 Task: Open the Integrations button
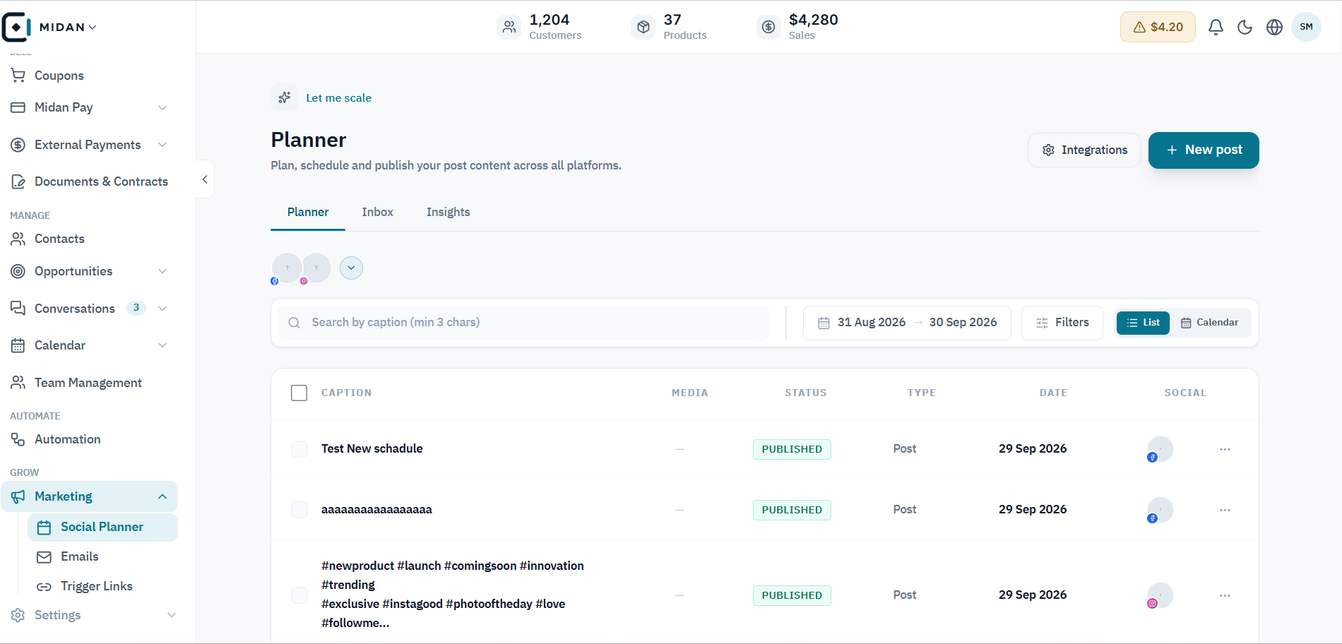pyautogui.click(x=1084, y=150)
